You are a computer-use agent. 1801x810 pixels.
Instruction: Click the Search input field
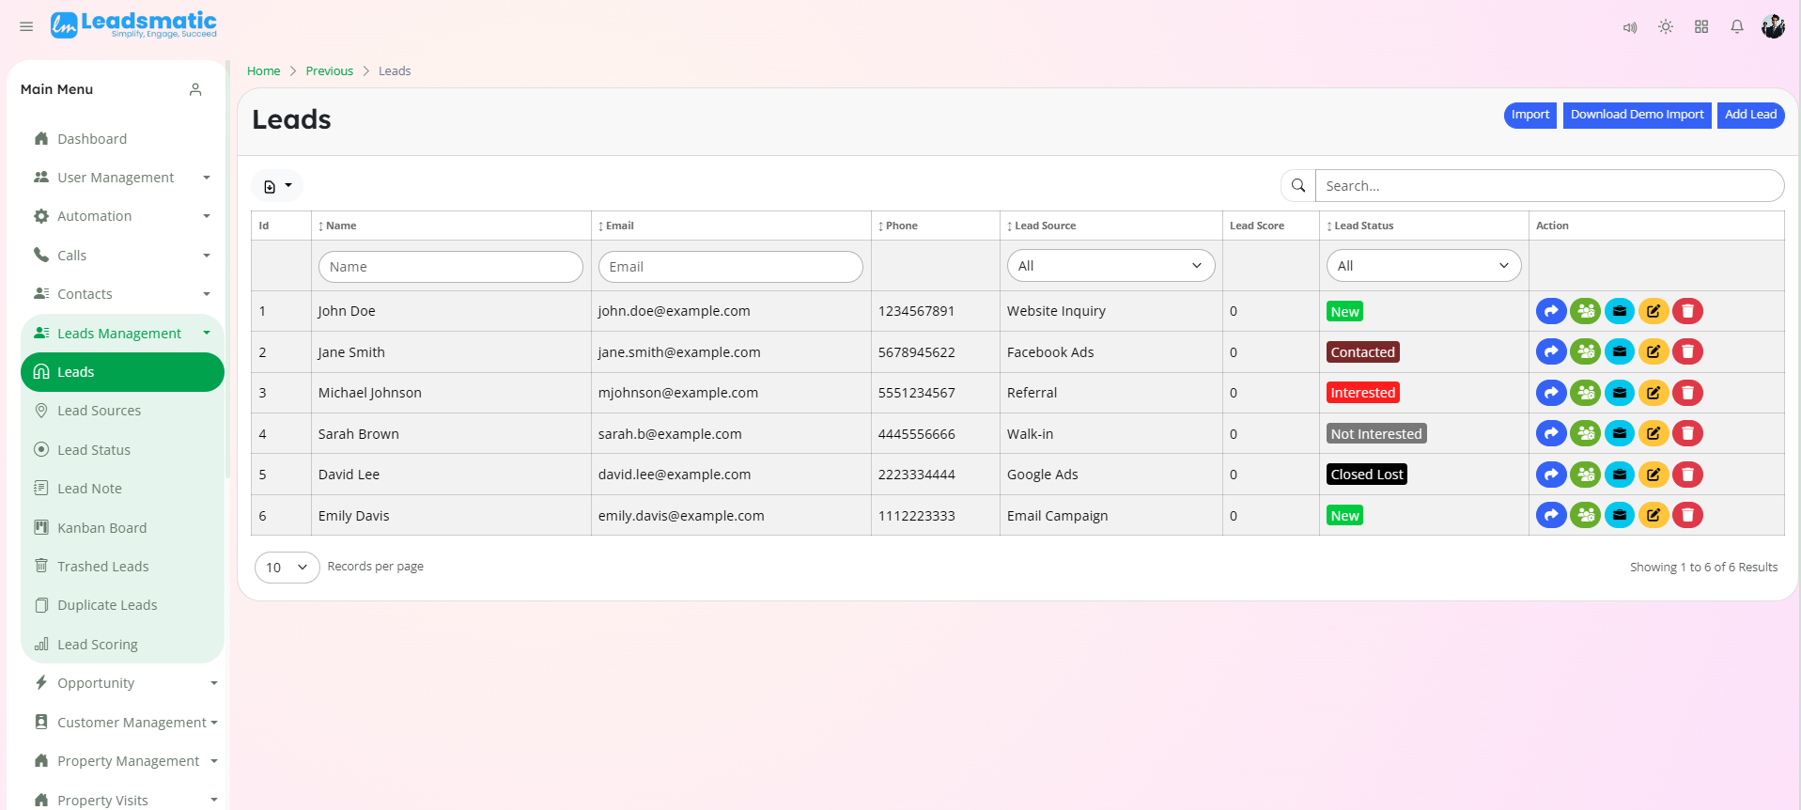click(1548, 186)
